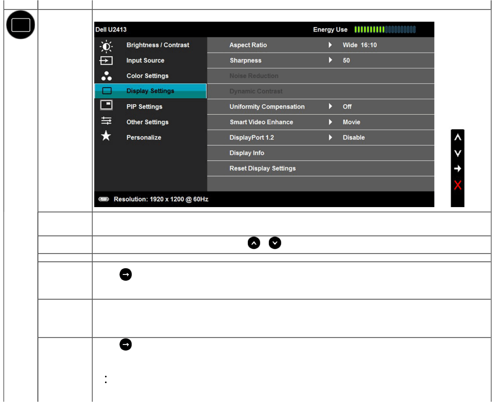Viewport: 495px width, 402px height.
Task: Expand the Aspect Ratio arrow
Action: (330, 45)
